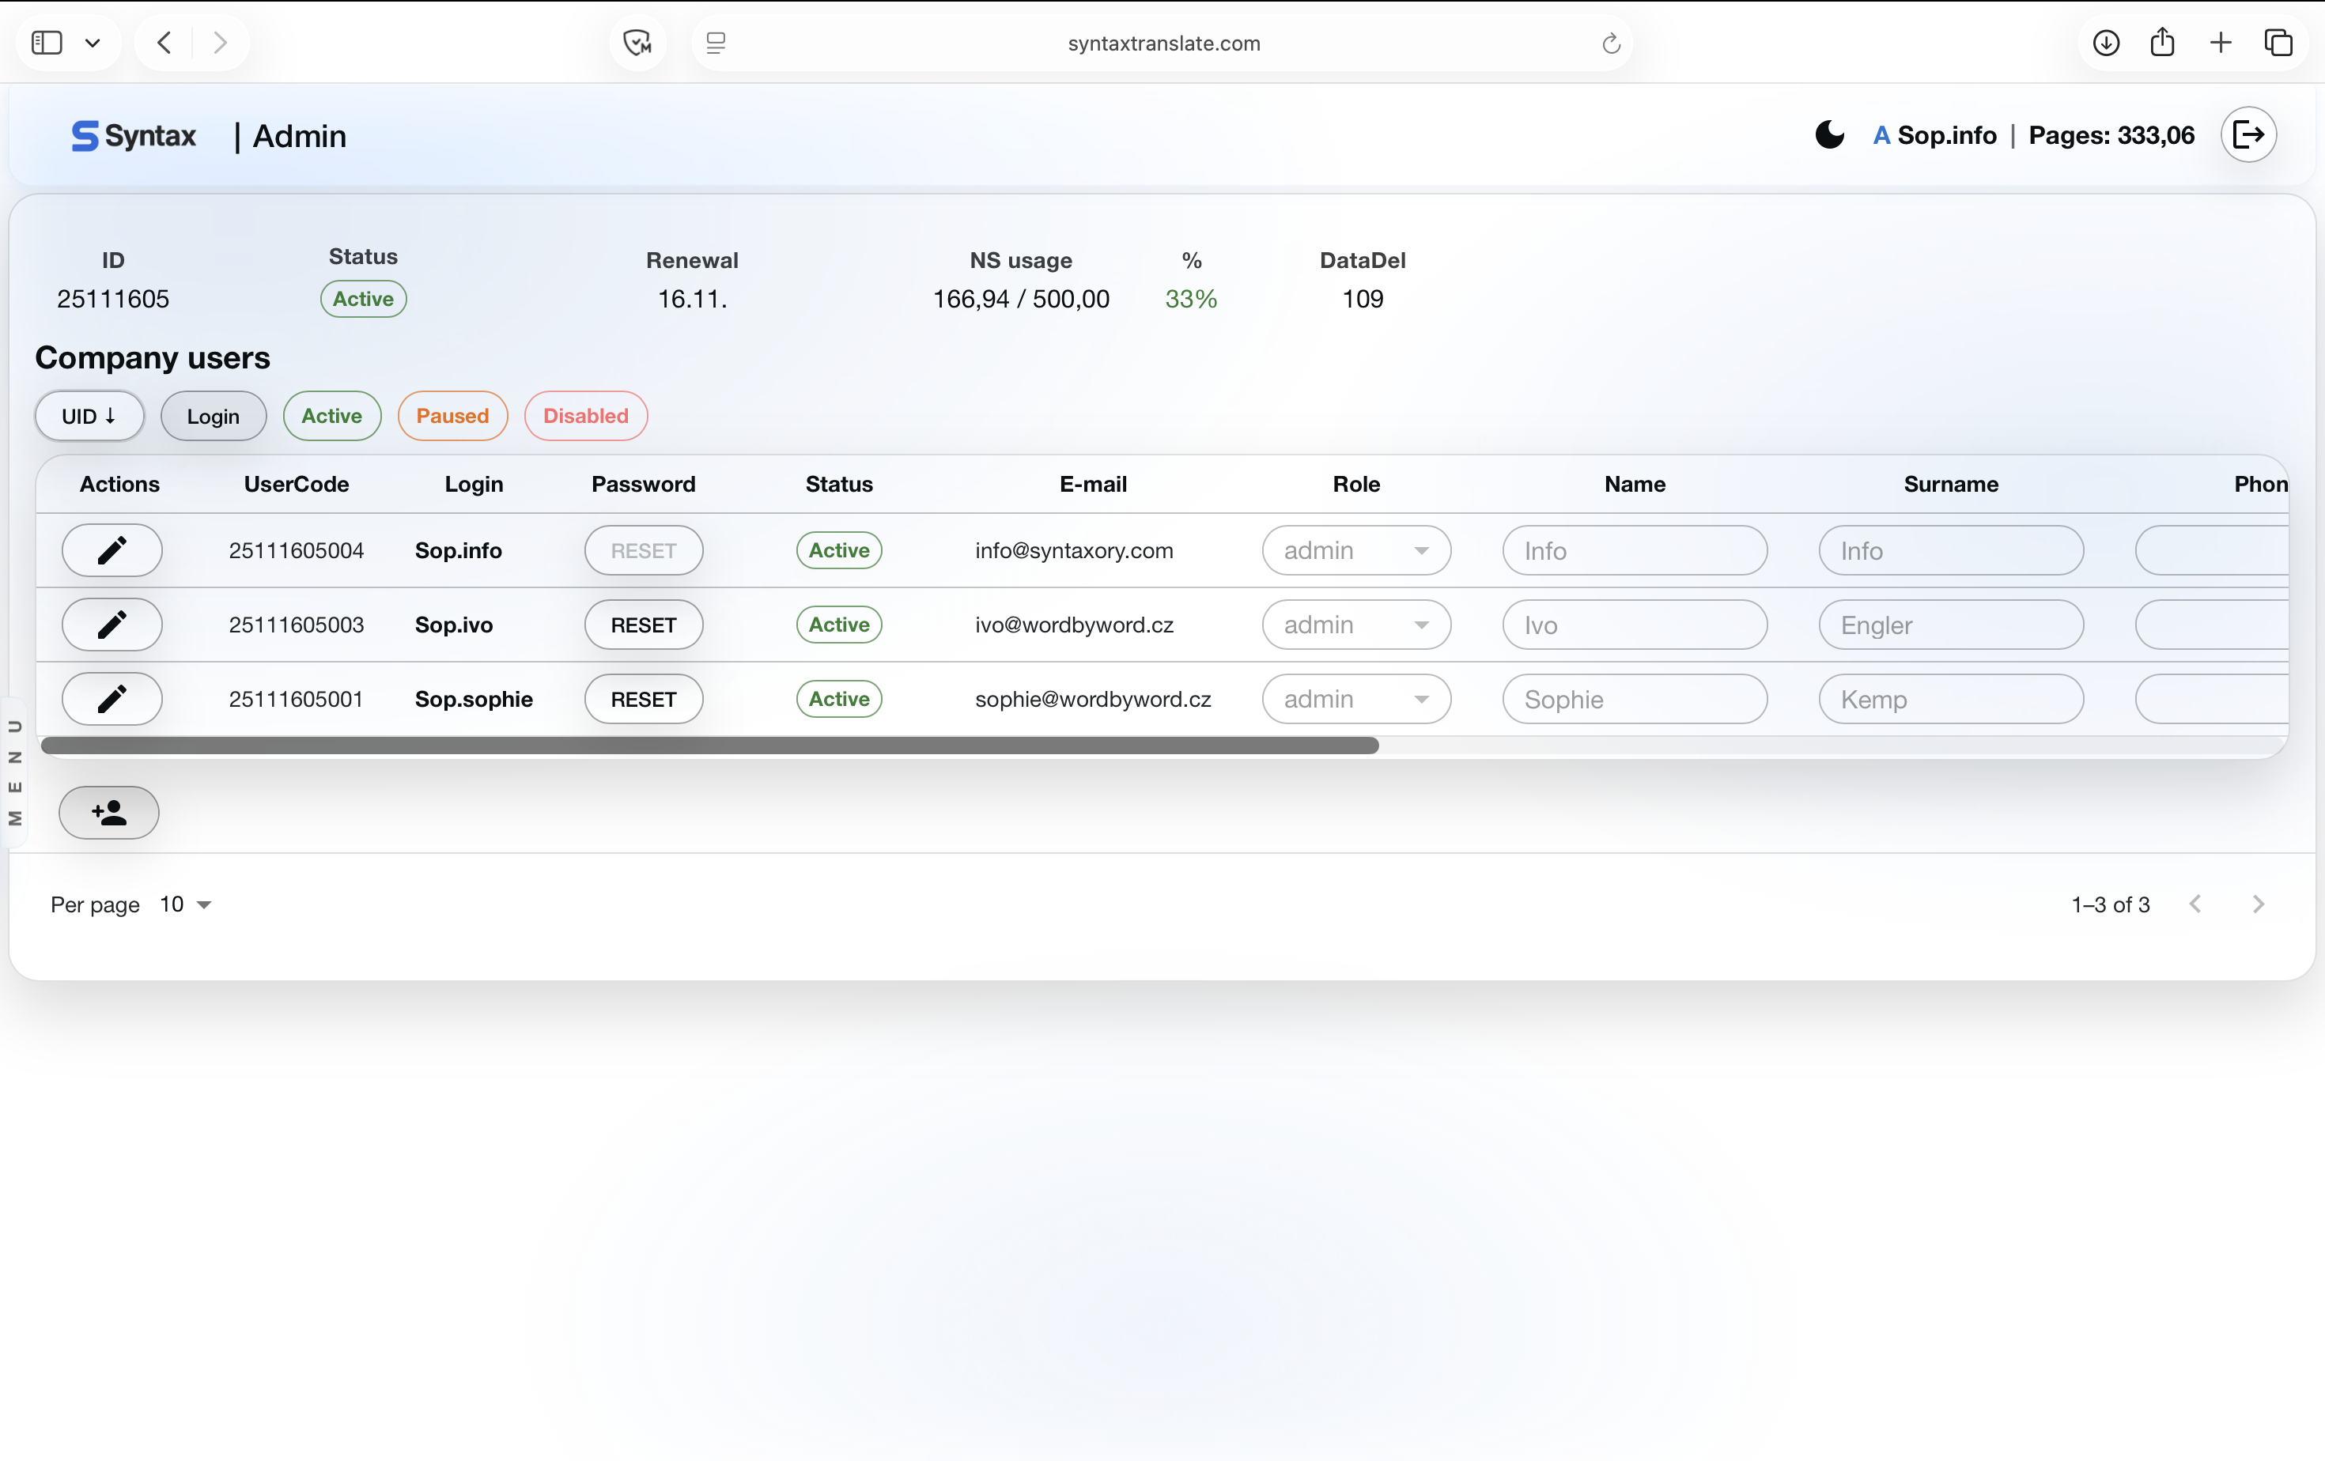Open a new browser tab with plus icon
Image resolution: width=2325 pixels, height=1461 pixels.
tap(2221, 43)
